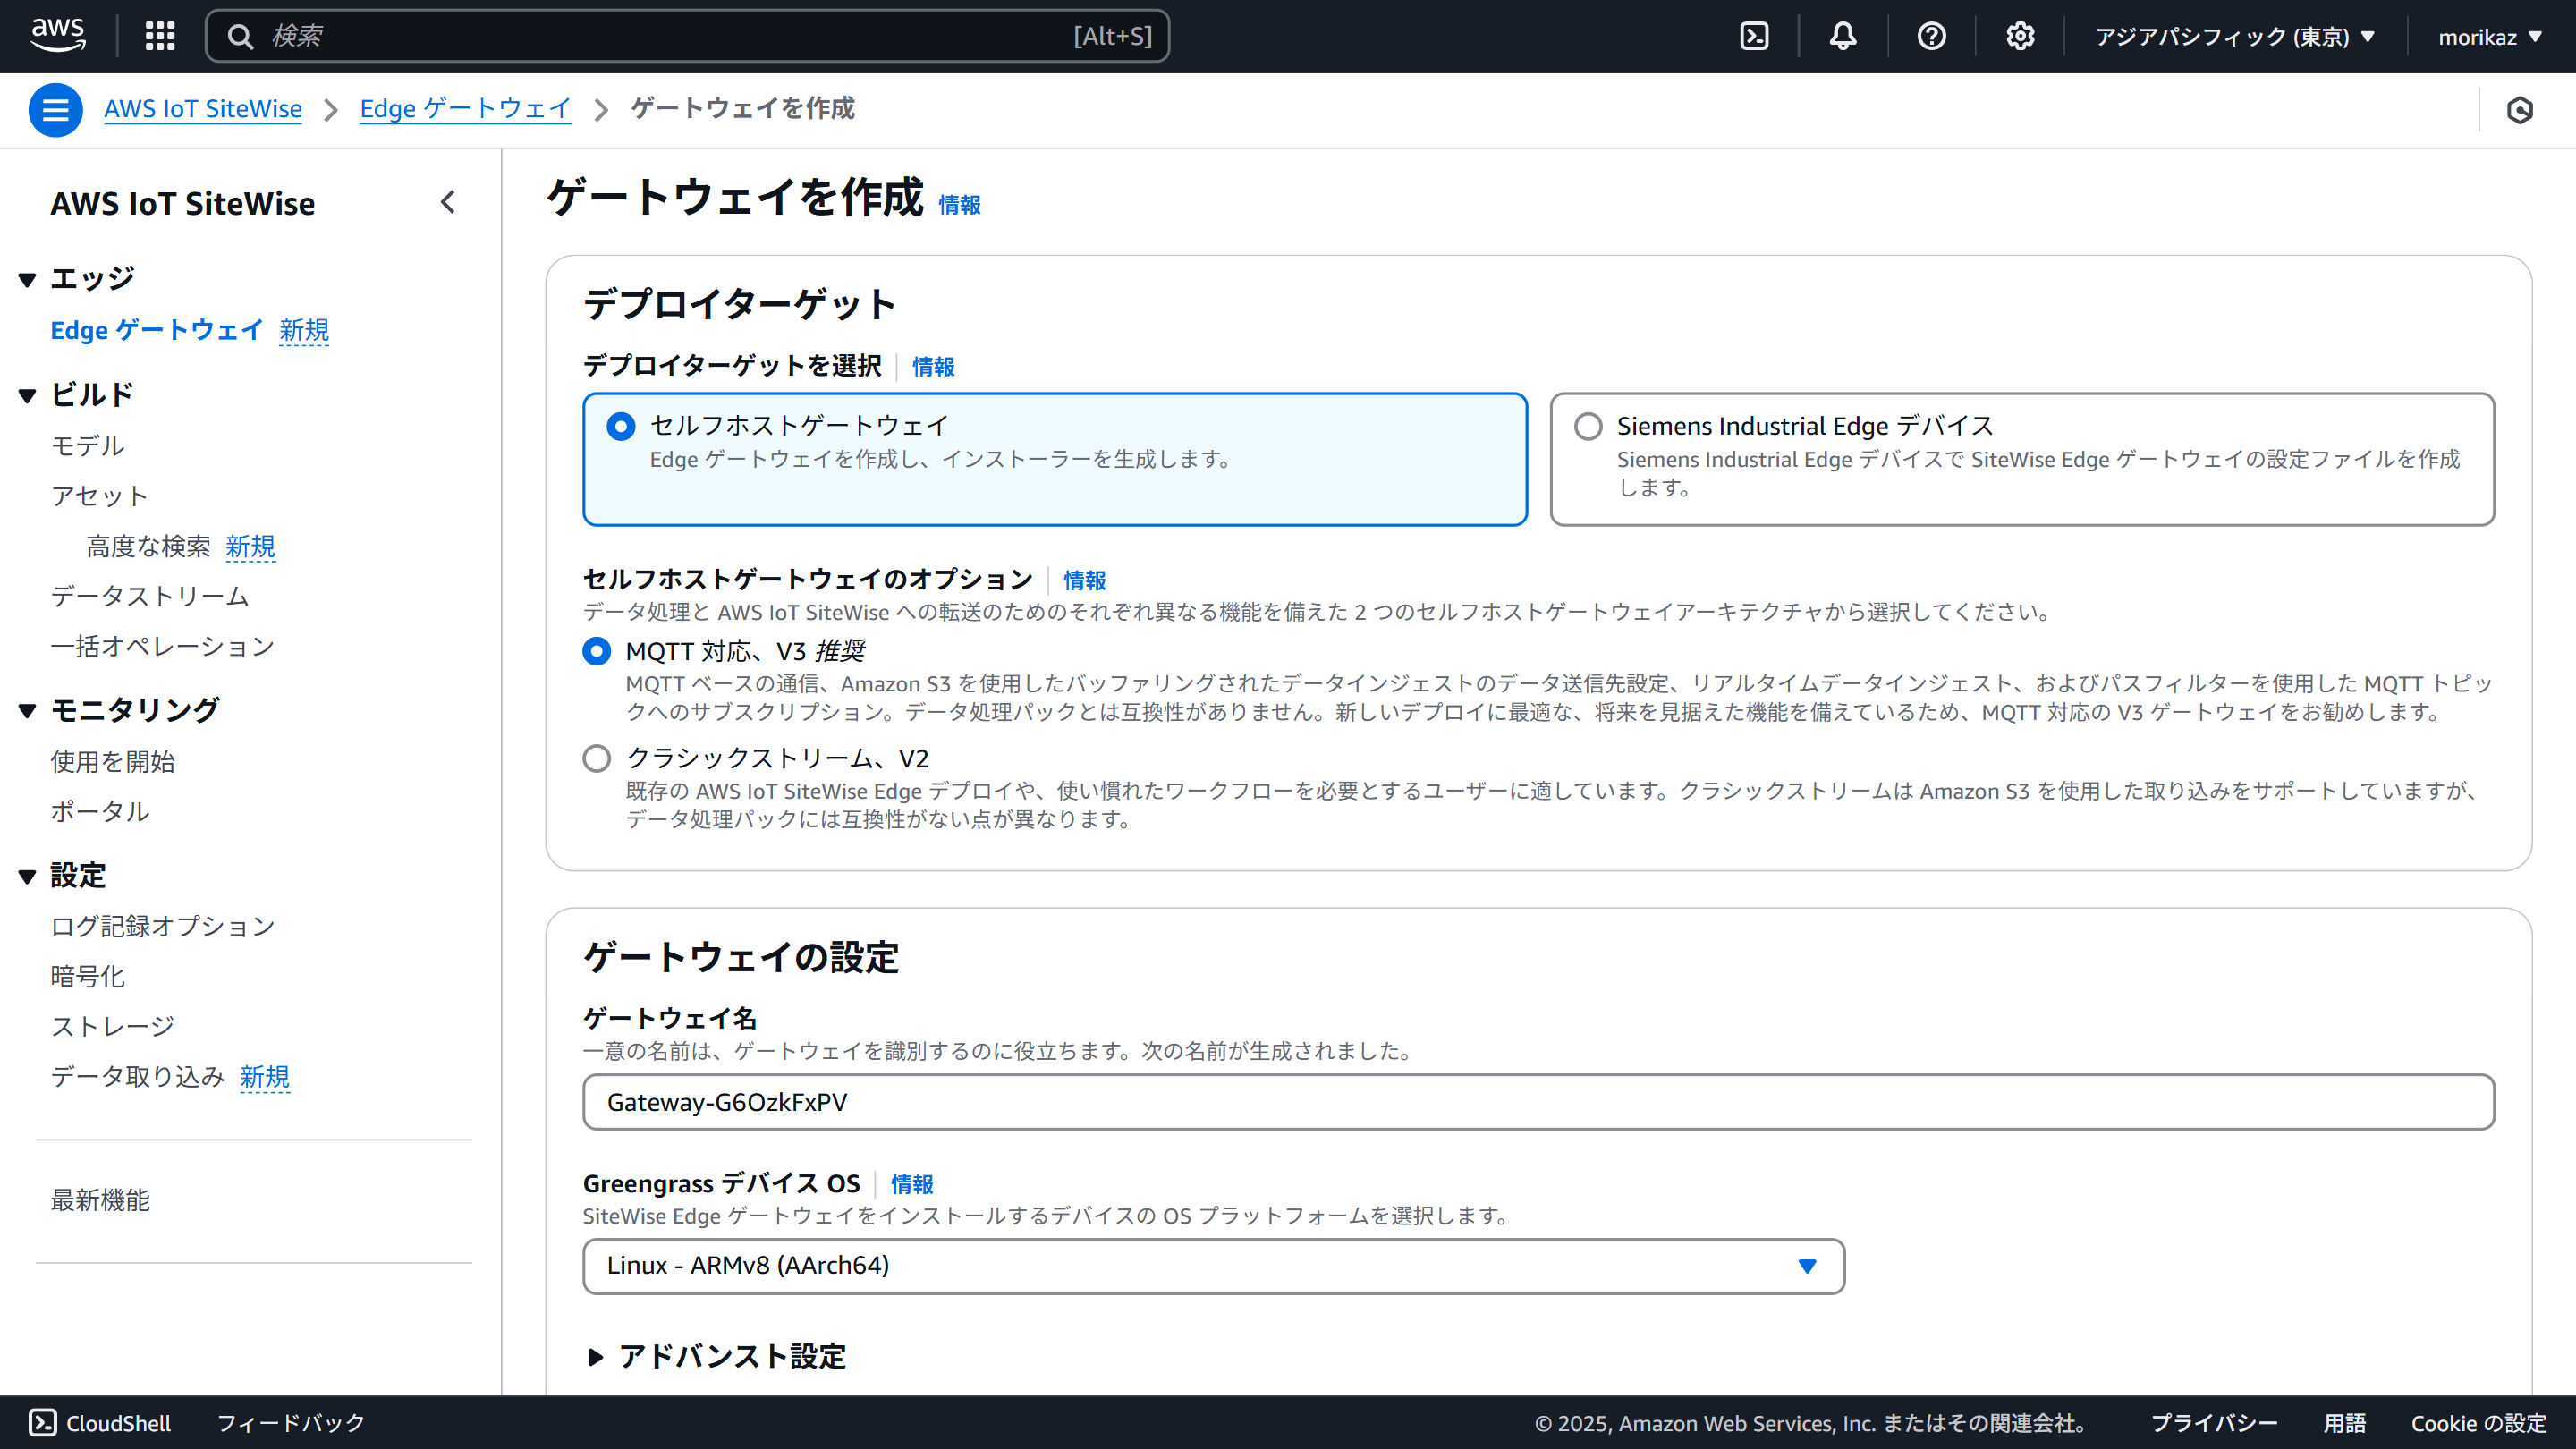Click プライバシー footer link
The width and height of the screenshot is (2576, 1449).
click(2214, 1422)
